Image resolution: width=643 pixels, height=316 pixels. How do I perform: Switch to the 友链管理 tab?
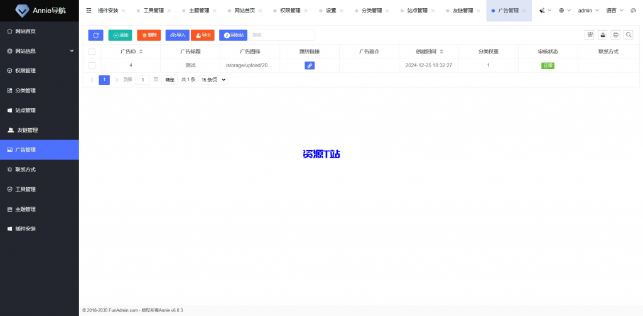[x=463, y=11]
